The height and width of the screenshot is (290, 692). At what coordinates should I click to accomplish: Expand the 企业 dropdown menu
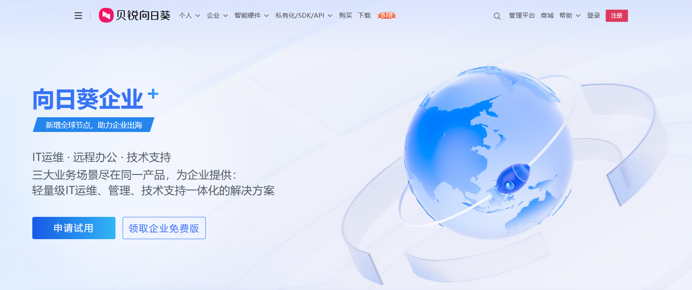[x=217, y=16]
